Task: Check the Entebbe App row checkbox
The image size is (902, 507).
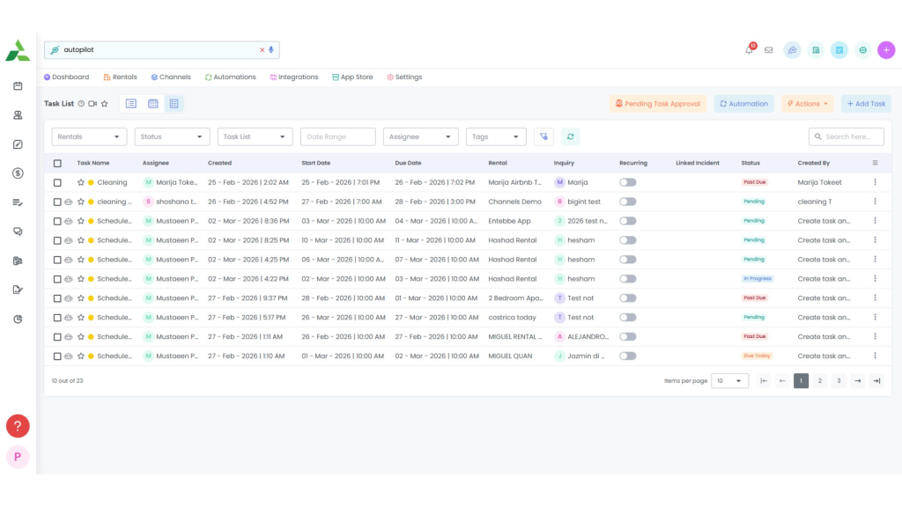Action: tap(57, 221)
